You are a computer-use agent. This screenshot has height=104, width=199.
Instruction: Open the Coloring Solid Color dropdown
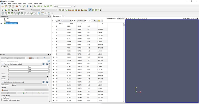coord(13,90)
